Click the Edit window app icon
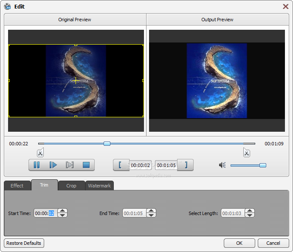 click(x=8, y=6)
